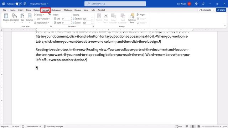The image size is (228, 128).
Task: Open the Selection Pane
Action: coord(132,18)
